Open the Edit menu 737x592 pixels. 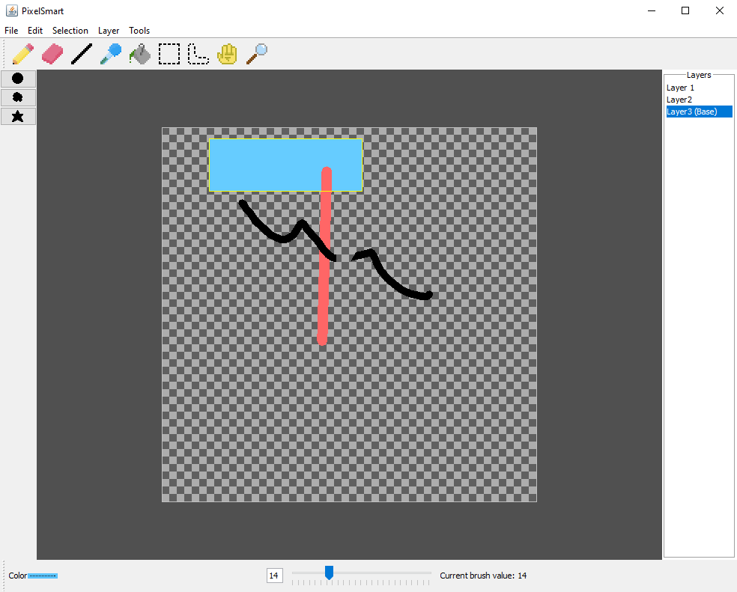coord(35,31)
